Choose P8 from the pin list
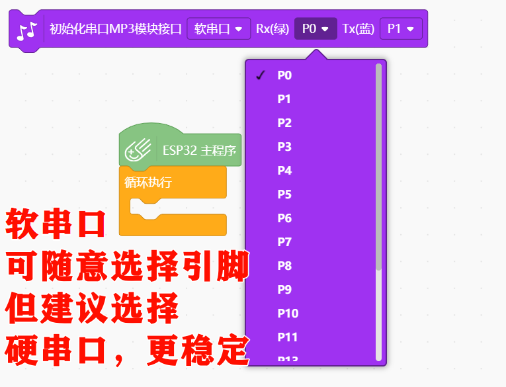The height and width of the screenshot is (387, 506). (310, 266)
